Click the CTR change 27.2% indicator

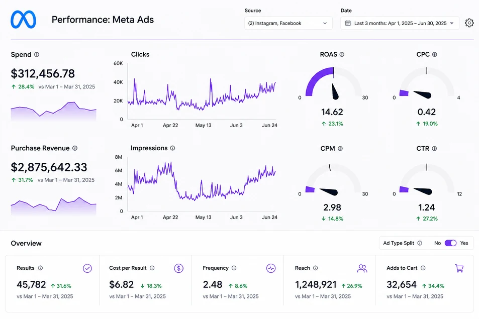click(x=427, y=219)
